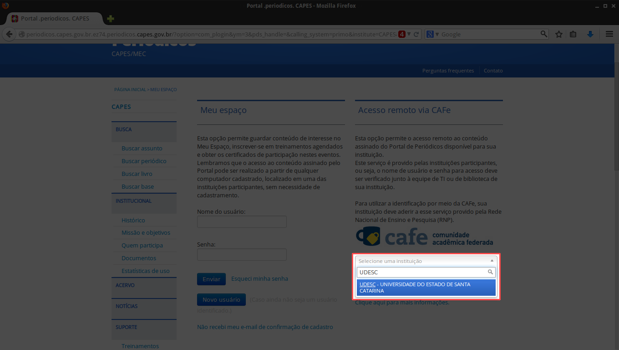Screen dimensions: 619x350
Task: Expand the Google search engine dropdown arrow
Action: (x=437, y=34)
